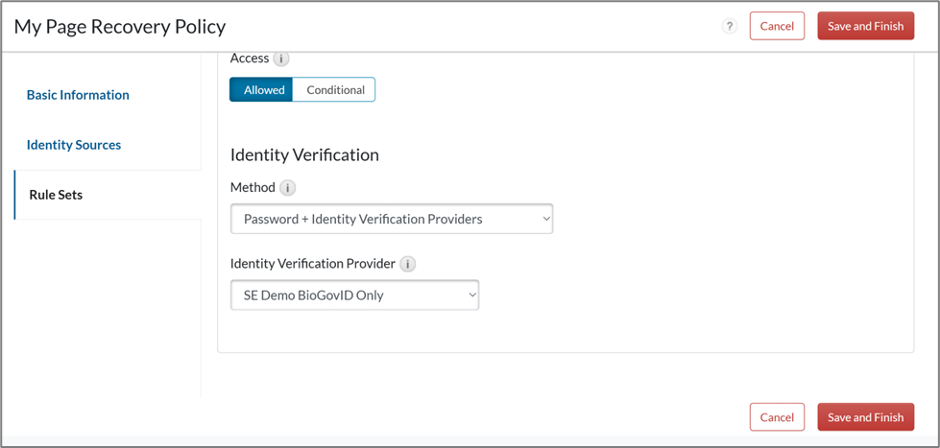This screenshot has height=448, width=940.
Task: Switch Access to Conditional
Action: click(334, 90)
